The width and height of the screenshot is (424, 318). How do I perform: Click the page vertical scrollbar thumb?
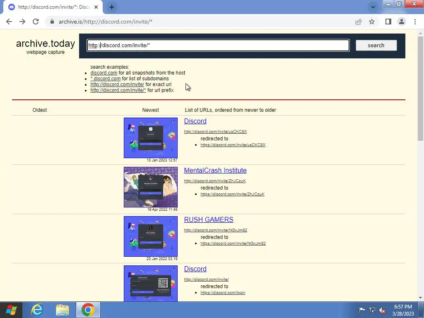point(421,89)
